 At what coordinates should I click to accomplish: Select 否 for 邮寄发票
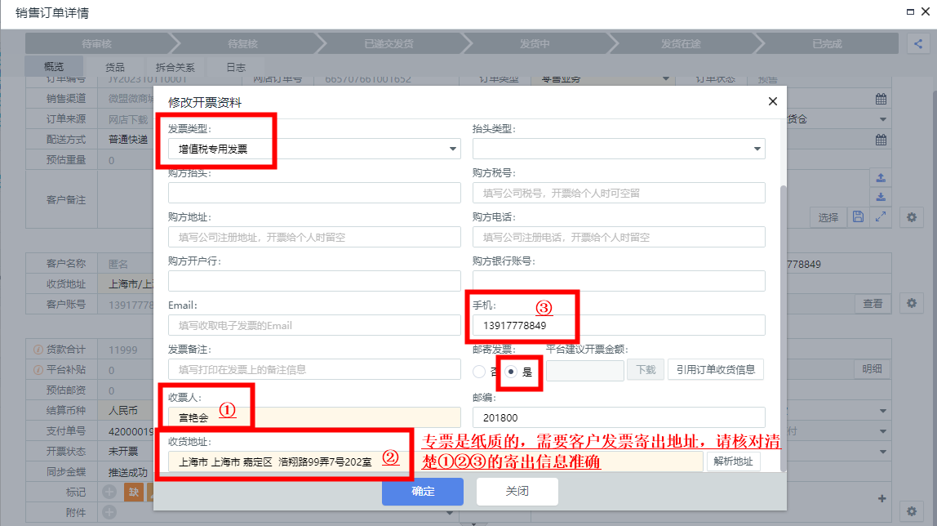coord(479,371)
